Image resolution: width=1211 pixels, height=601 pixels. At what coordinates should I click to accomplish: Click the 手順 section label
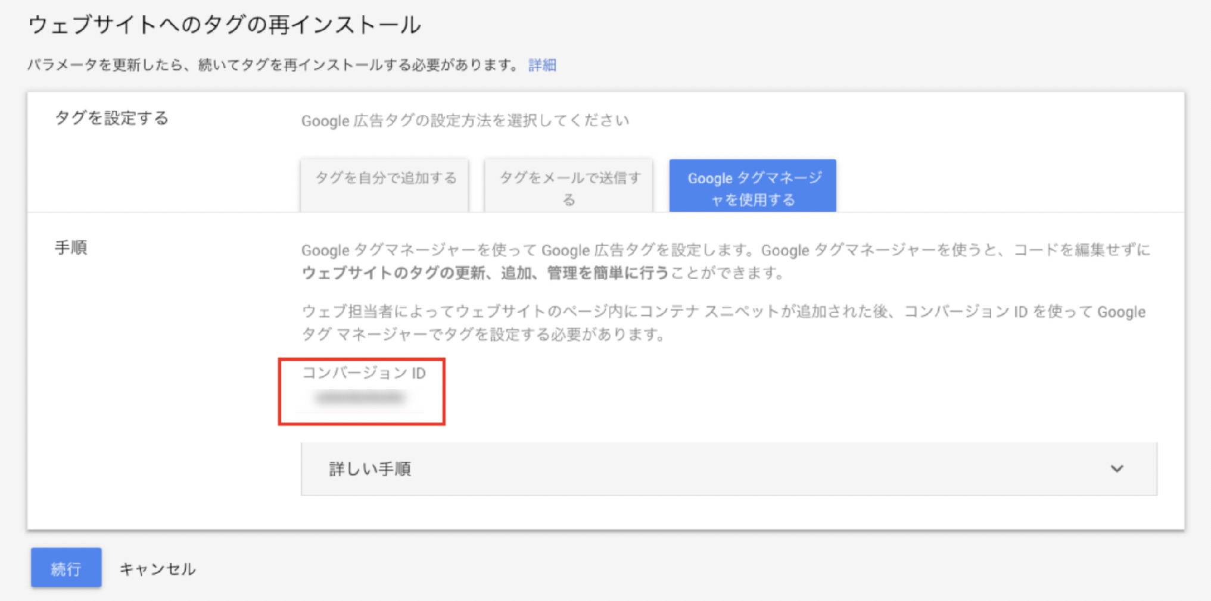tap(71, 248)
